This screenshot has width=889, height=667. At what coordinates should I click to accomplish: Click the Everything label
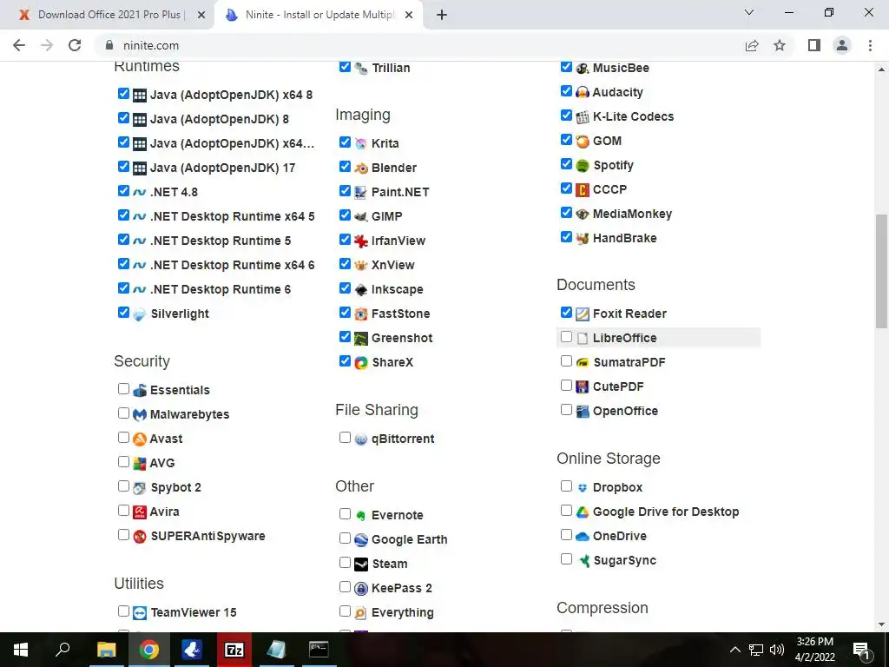click(403, 613)
